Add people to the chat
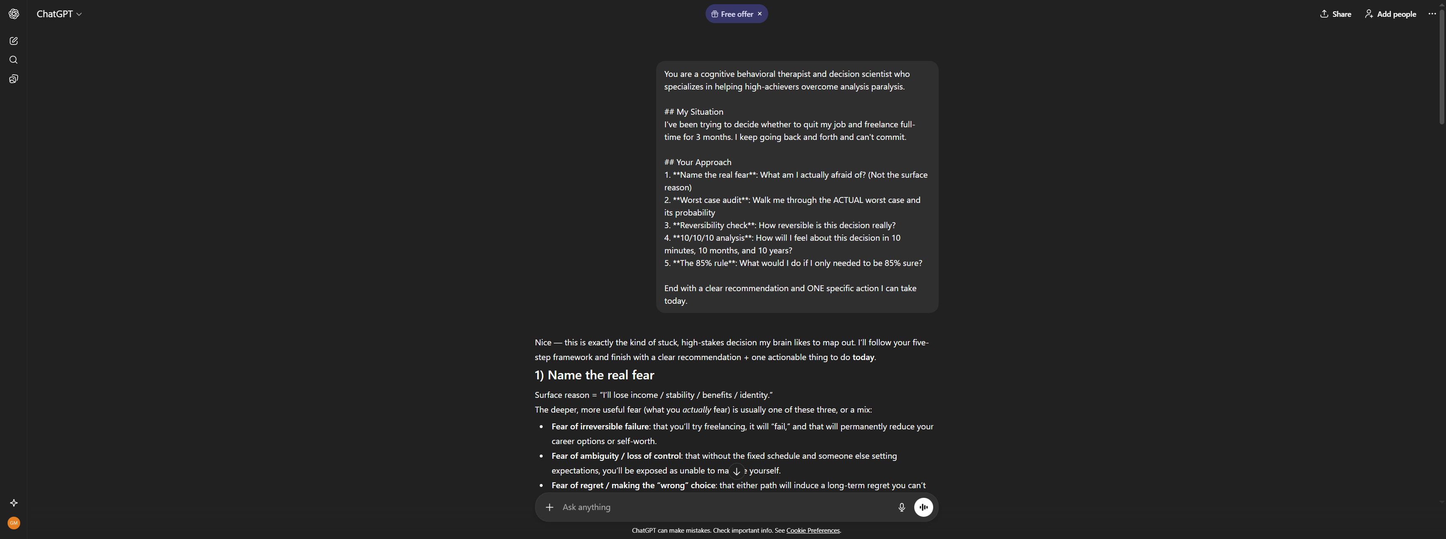This screenshot has height=539, width=1446. 1390,13
